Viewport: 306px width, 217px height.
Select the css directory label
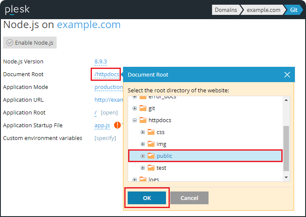tap(160, 132)
